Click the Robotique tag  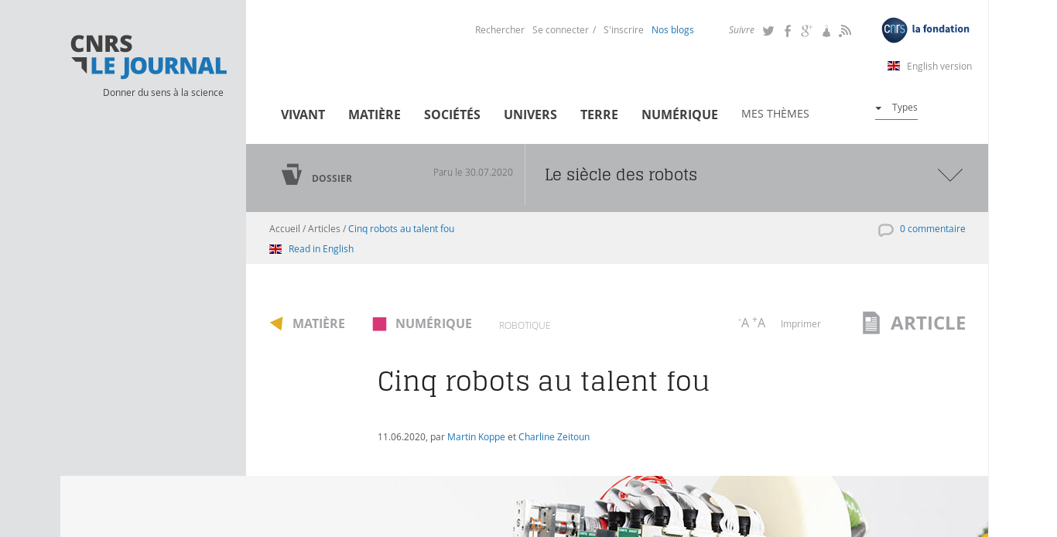525,326
